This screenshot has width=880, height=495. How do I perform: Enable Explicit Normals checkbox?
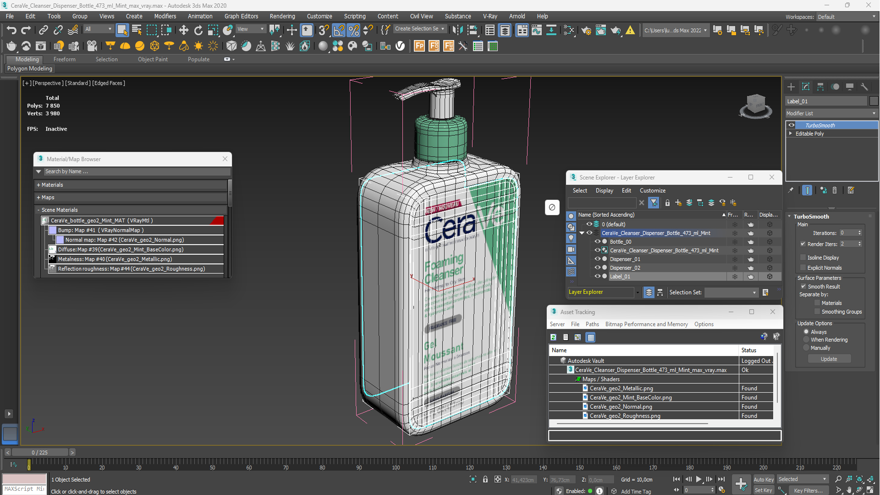pos(803,268)
